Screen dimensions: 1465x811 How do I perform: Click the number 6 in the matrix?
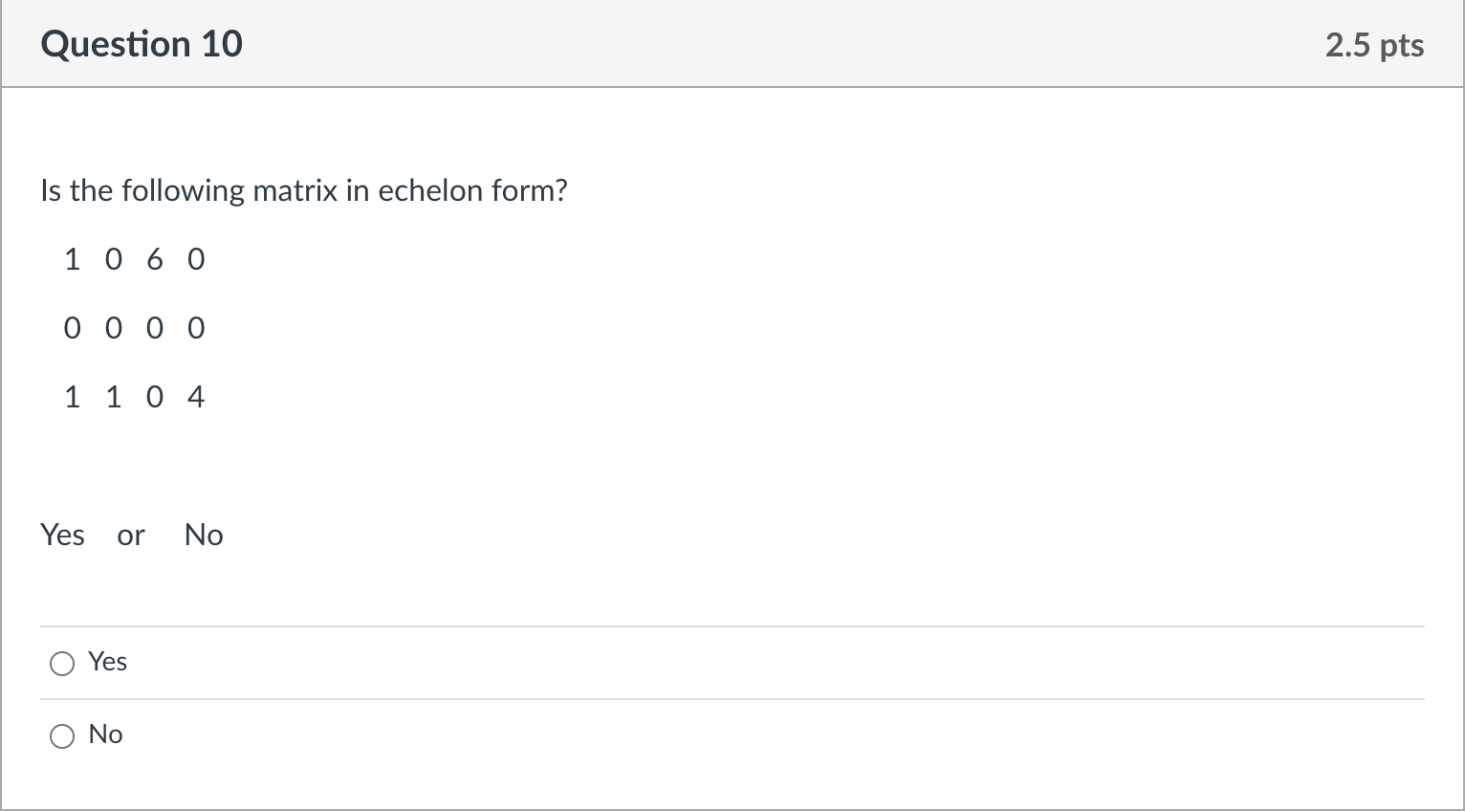[x=155, y=259]
